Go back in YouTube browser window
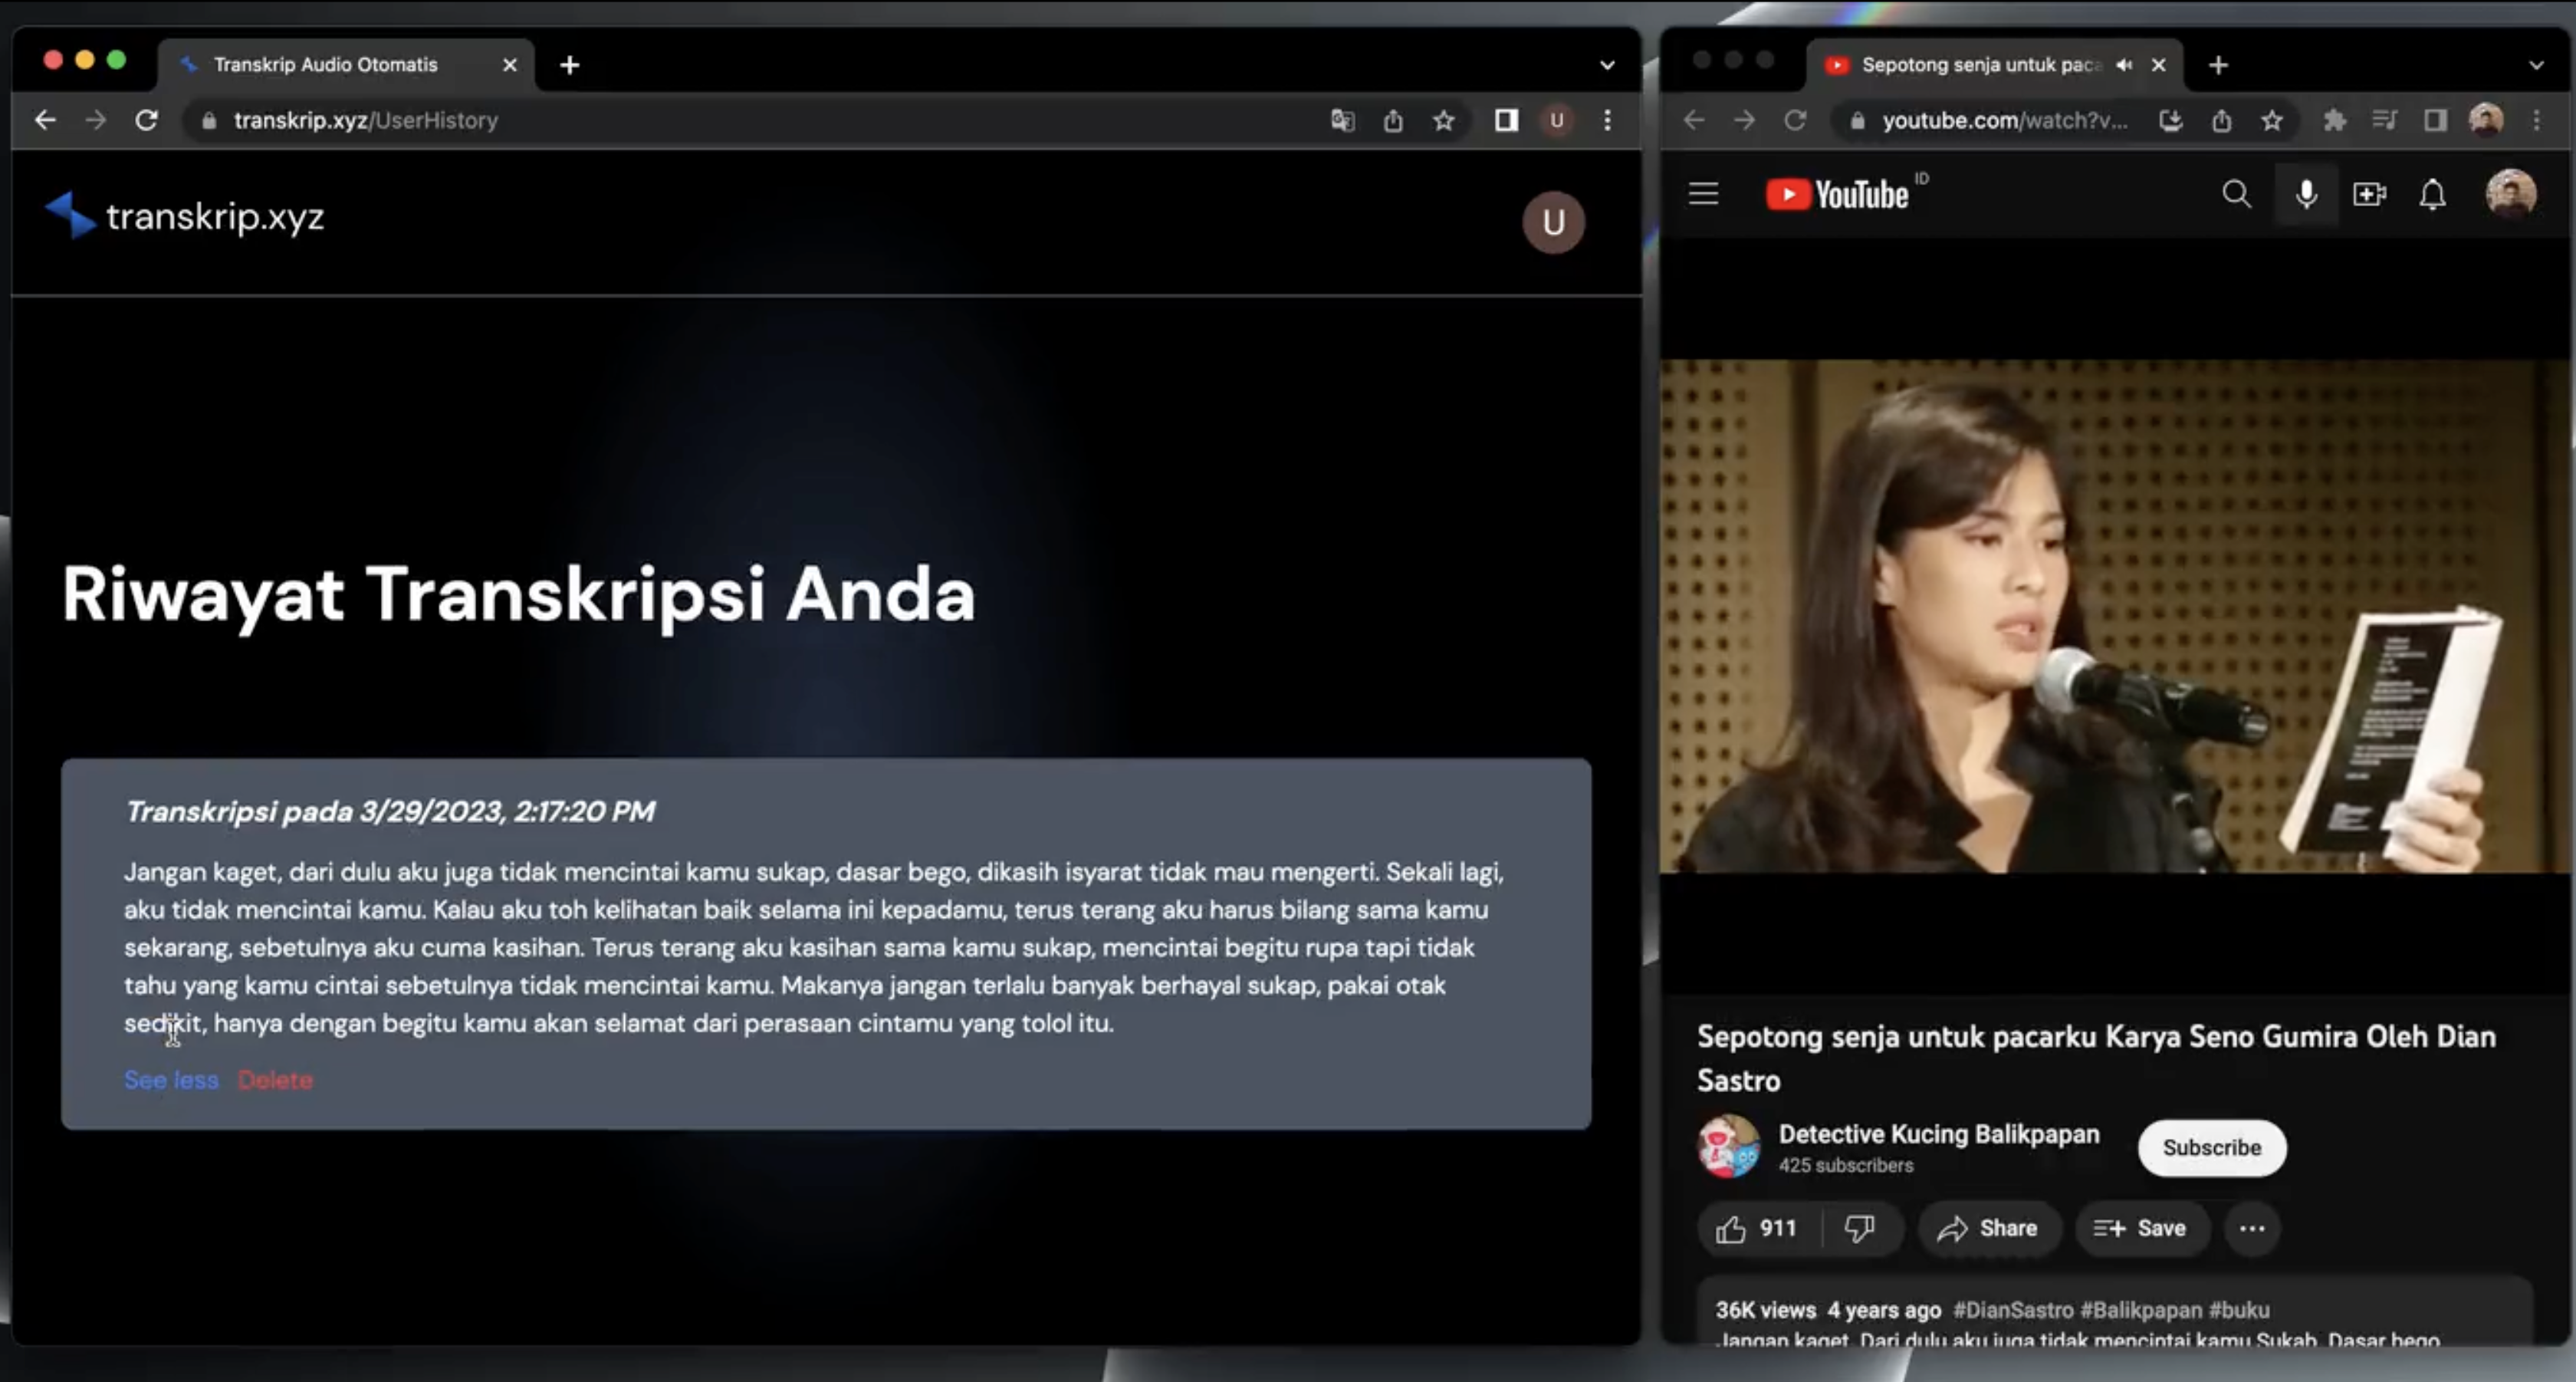 pos(1693,120)
